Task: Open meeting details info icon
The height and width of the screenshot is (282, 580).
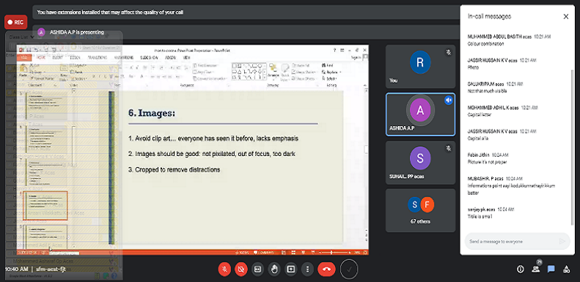Action: [521, 269]
